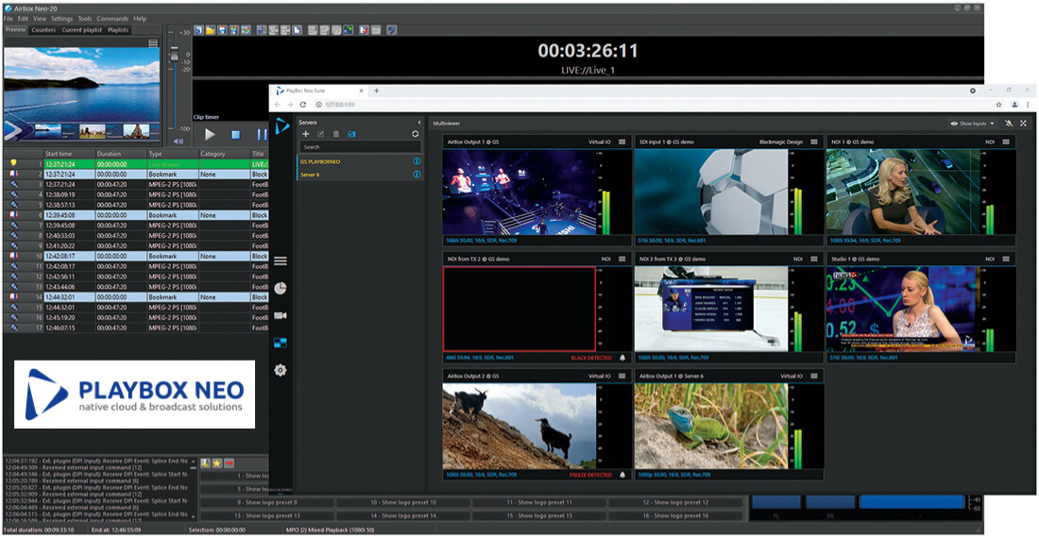
Task: Open tile menu for NDI 1 @ GS demo
Action: click(1006, 142)
